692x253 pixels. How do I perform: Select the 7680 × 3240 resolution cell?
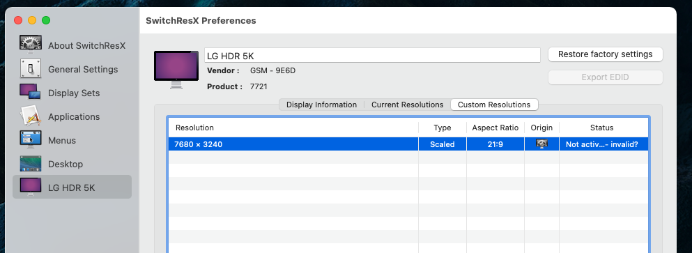(x=293, y=144)
